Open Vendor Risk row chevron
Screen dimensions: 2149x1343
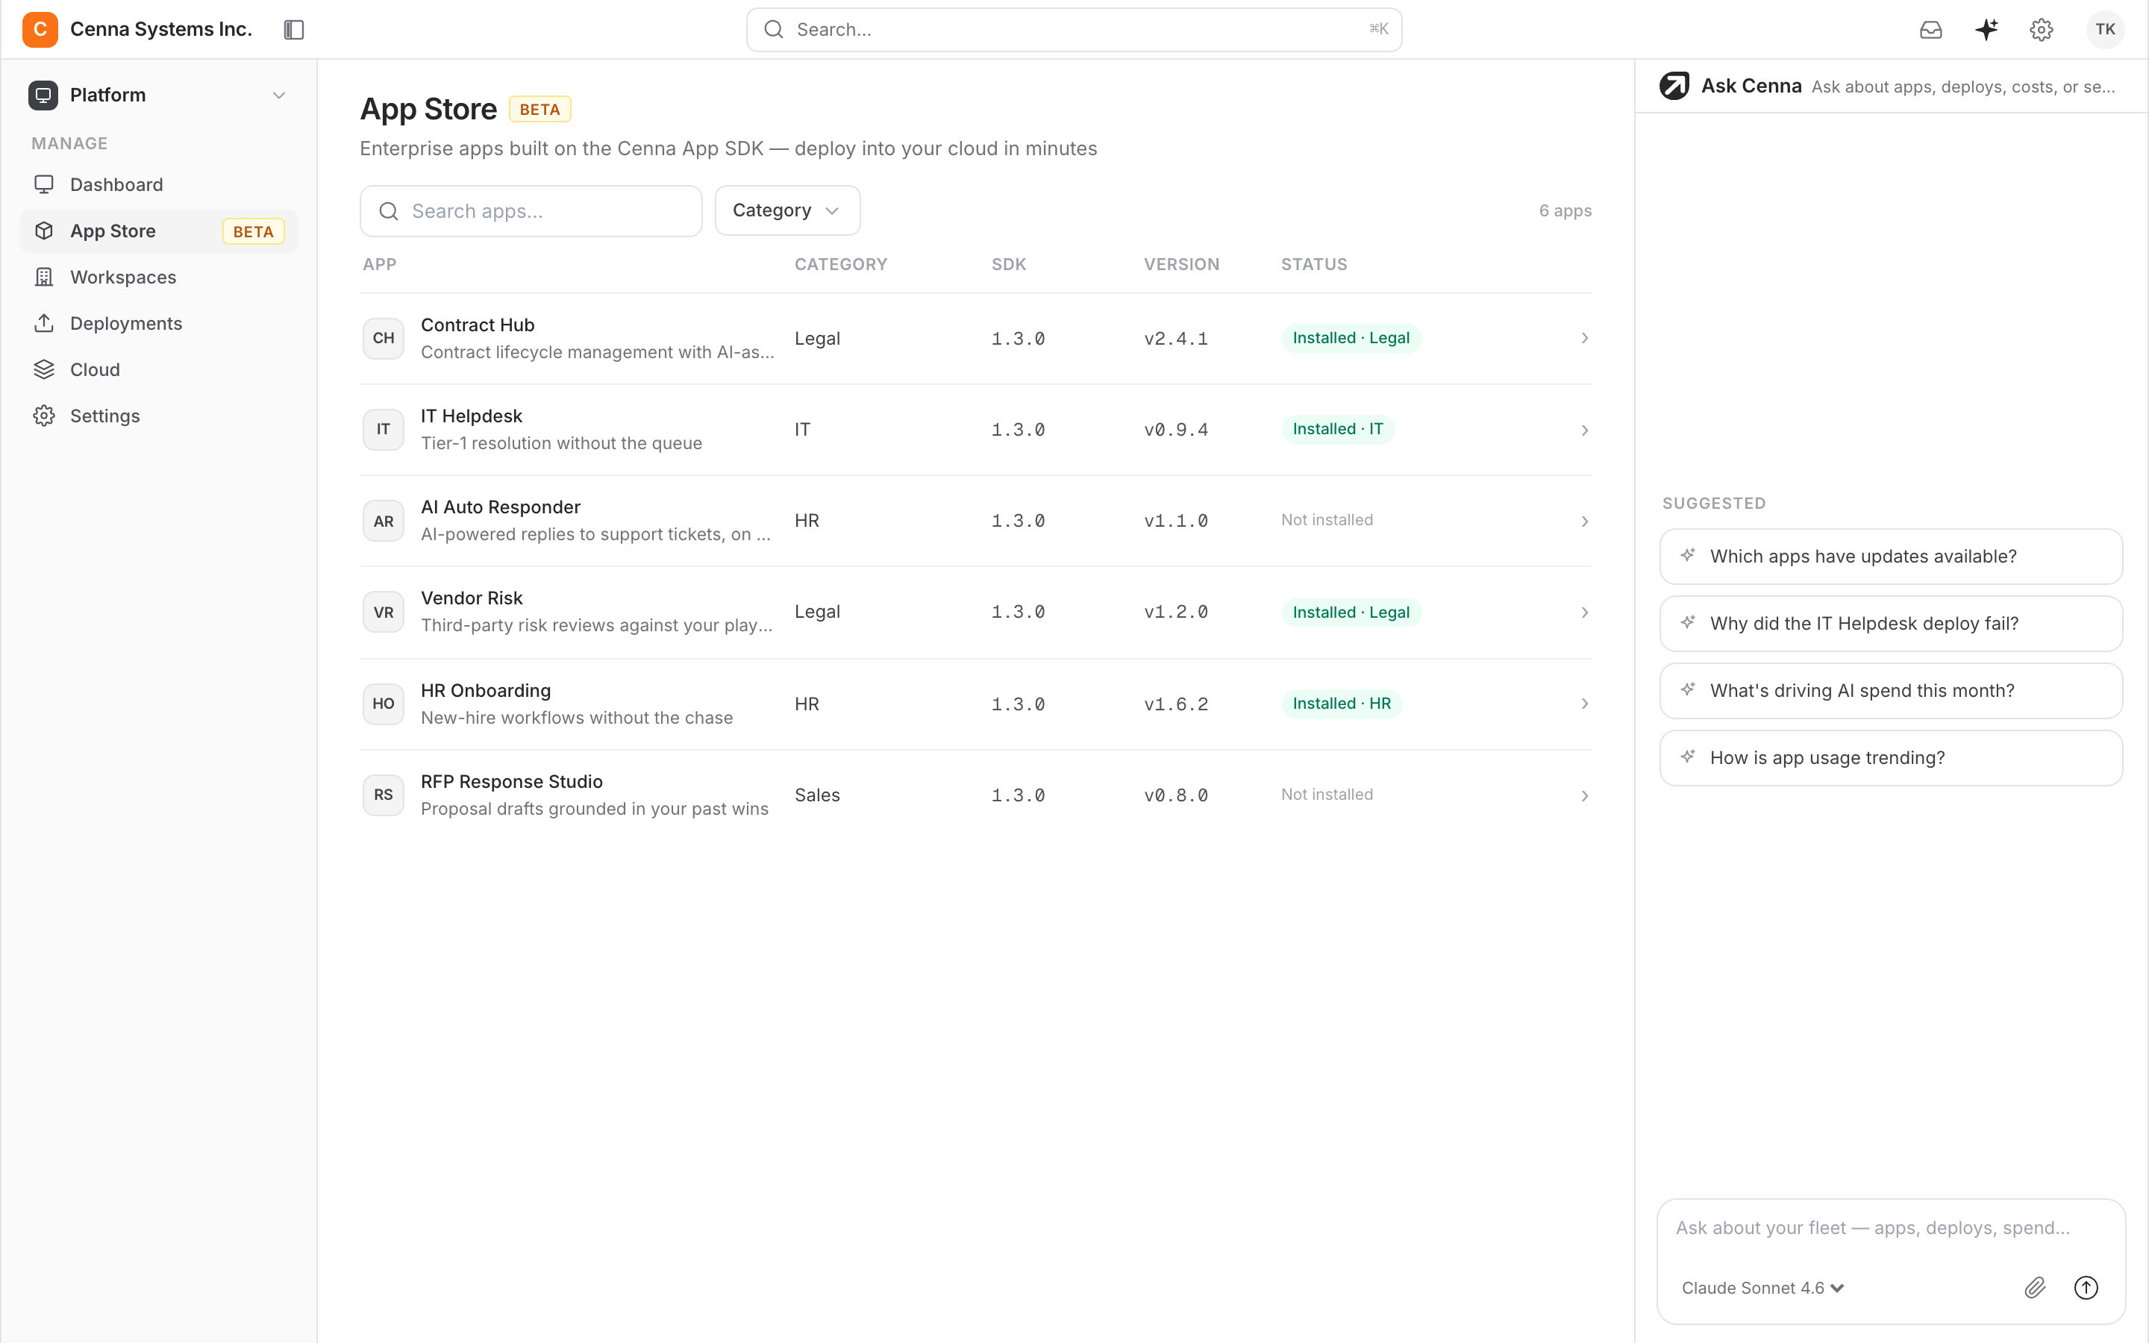(1584, 613)
